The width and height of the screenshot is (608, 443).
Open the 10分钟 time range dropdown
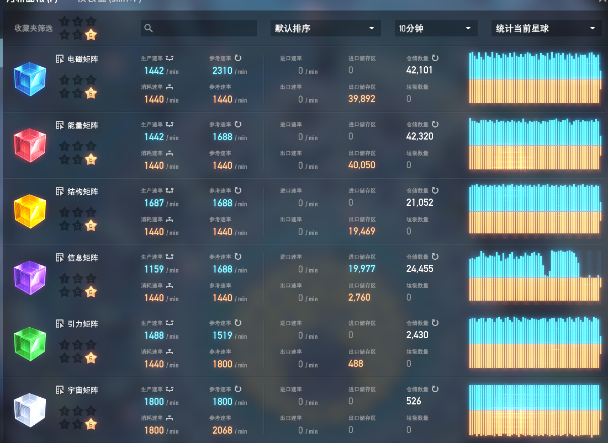click(436, 28)
